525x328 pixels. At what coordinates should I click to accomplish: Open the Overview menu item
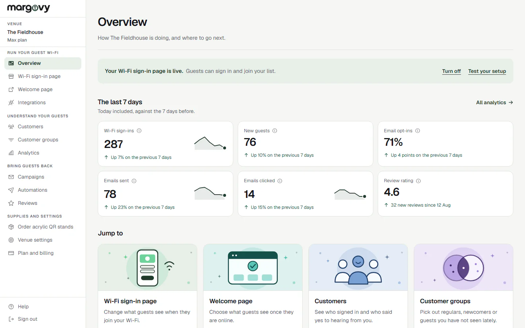pyautogui.click(x=43, y=63)
